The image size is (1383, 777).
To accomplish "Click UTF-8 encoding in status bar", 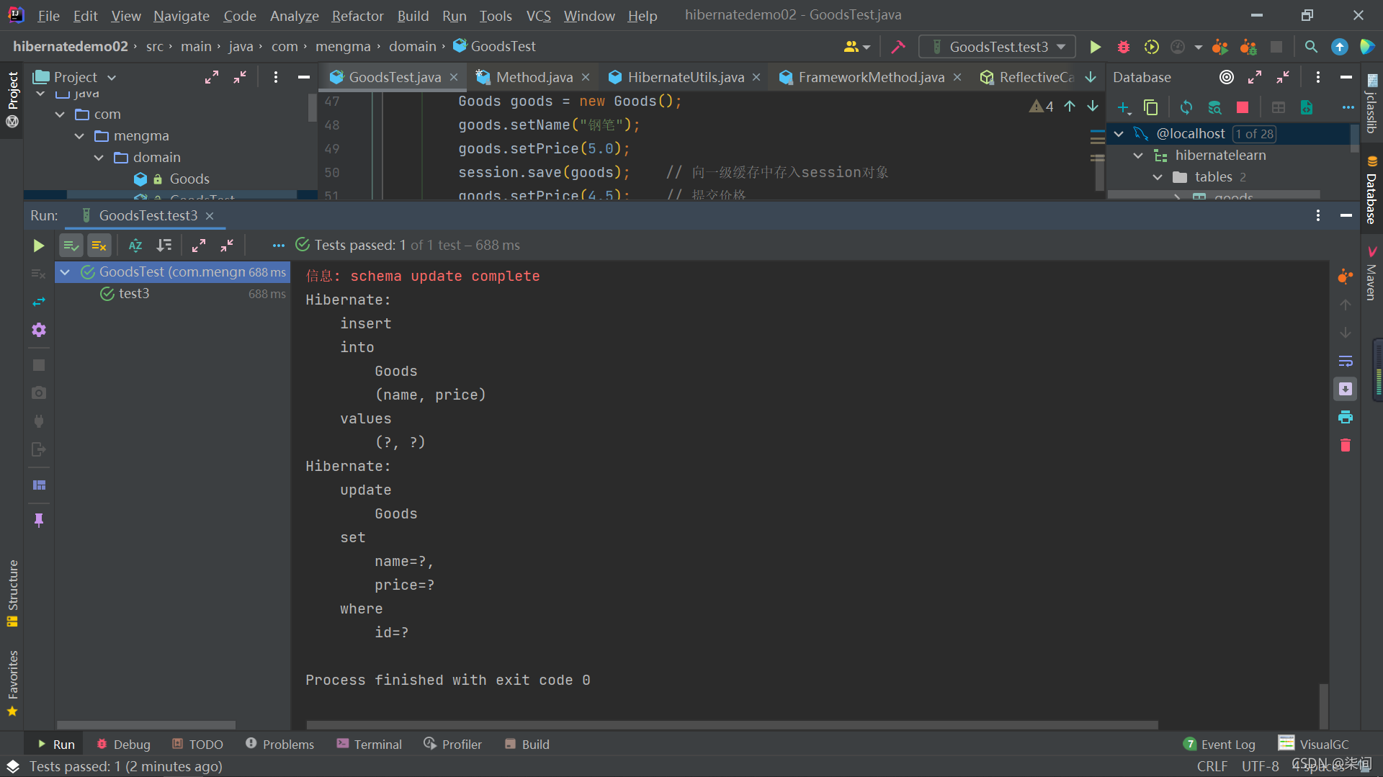I will tap(1260, 766).
